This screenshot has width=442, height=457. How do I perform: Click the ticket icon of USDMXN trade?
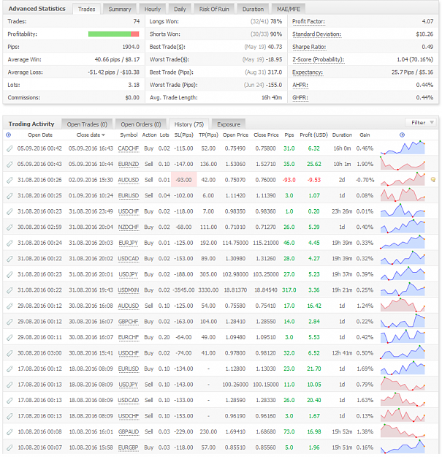pos(9,290)
